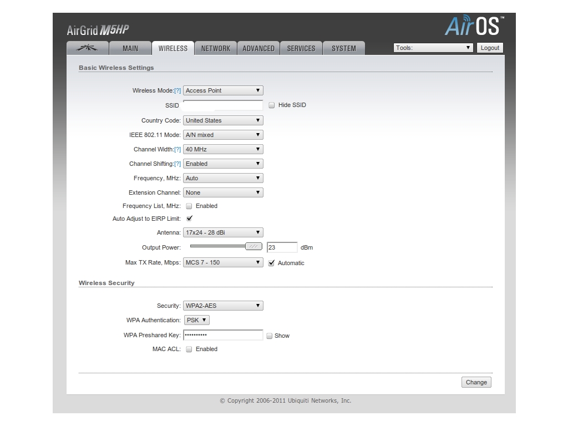Open Channel Width help link
The height and width of the screenshot is (426, 568).
[177, 149]
